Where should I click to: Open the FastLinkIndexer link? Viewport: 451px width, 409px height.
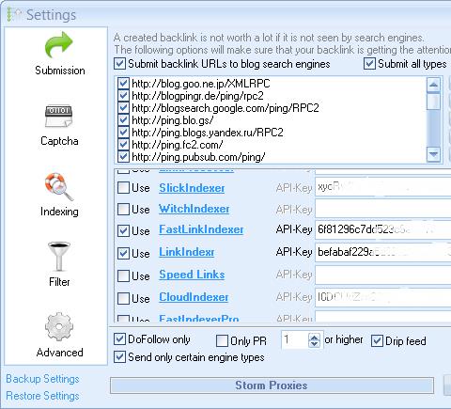[201, 229]
